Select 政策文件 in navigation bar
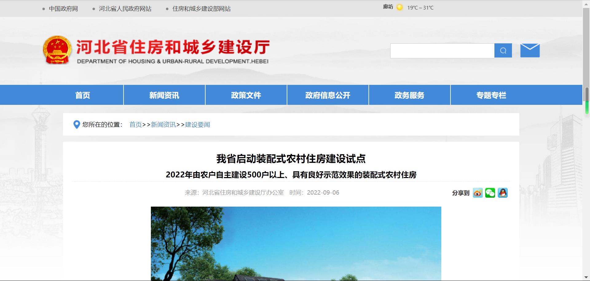This screenshot has width=590, height=281. pos(246,95)
